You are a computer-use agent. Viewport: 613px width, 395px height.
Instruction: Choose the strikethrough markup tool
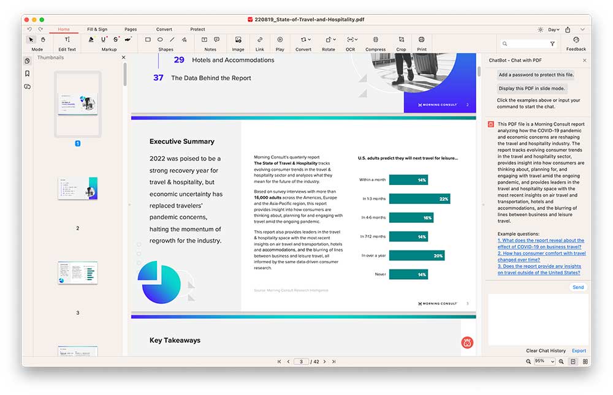pyautogui.click(x=116, y=39)
